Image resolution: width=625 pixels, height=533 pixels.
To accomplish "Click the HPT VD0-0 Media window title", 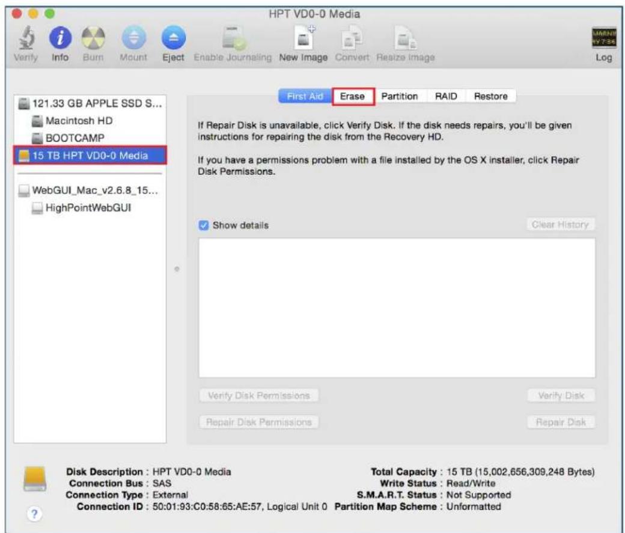I will 314,14.
